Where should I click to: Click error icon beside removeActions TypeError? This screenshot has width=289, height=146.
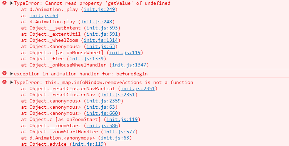tap(4, 82)
